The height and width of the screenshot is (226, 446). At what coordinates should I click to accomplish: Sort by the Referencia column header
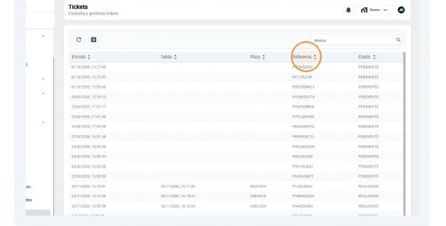click(304, 57)
